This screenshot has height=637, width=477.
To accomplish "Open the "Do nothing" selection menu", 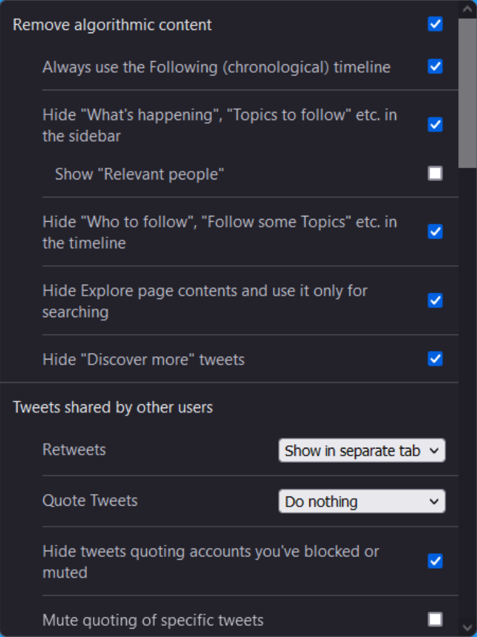I will pyautogui.click(x=361, y=501).
